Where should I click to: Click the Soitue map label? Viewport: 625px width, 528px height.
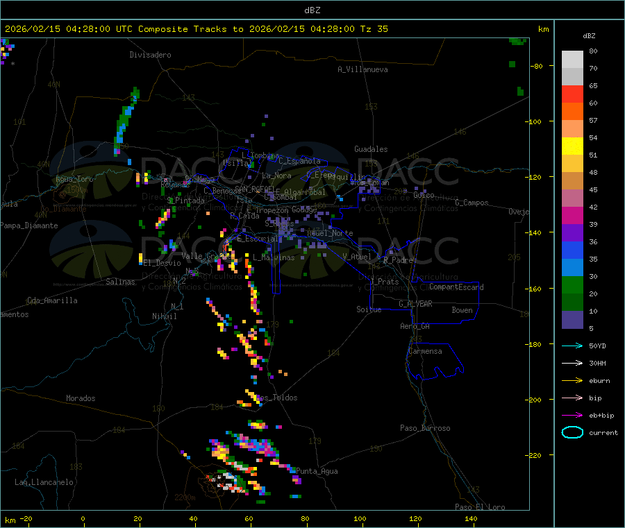pos(369,309)
